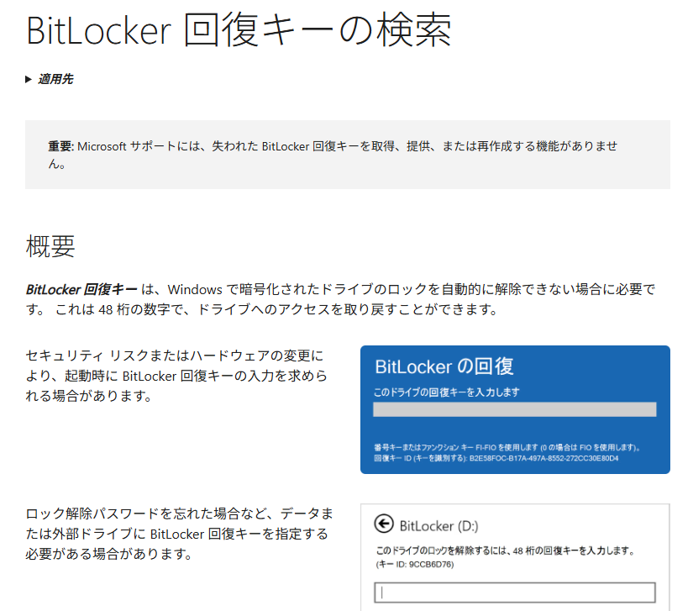The image size is (693, 611).
Task: Click the ロック解除パスワードを忘れた場合 paragraph
Action: point(179,534)
